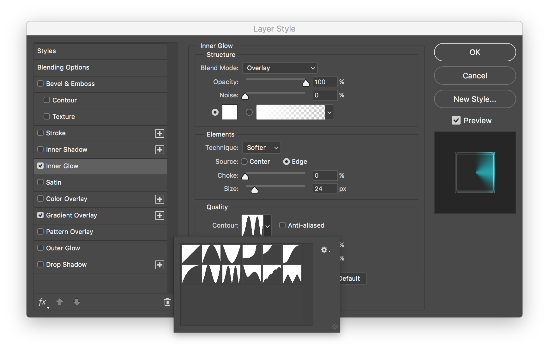Enable the Anti-aliased checkbox
Viewport: 549px width, 349px height.
282,225
